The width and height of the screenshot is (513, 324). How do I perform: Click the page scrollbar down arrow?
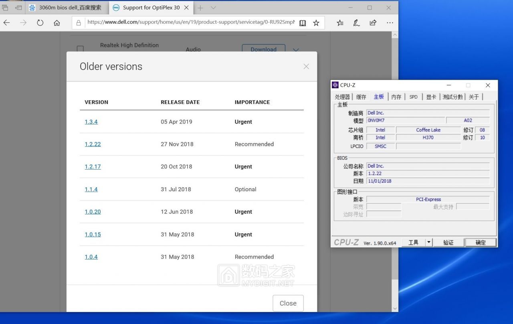[395, 308]
